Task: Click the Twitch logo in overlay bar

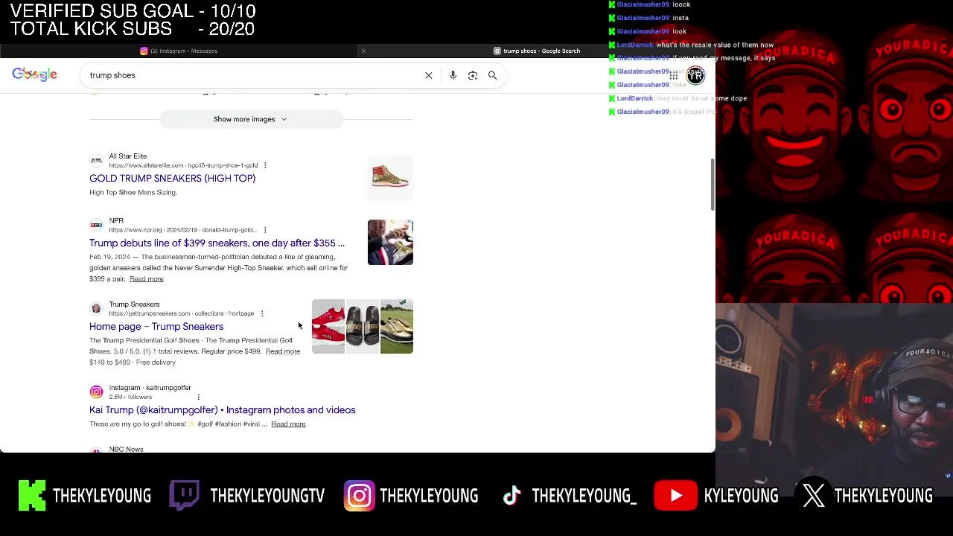Action: 184,495
